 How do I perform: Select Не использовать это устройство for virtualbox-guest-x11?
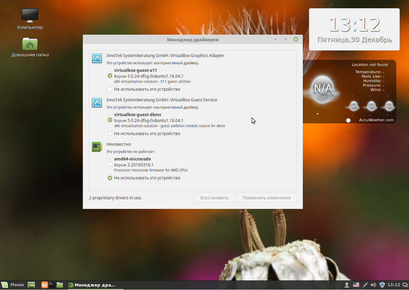click(110, 89)
